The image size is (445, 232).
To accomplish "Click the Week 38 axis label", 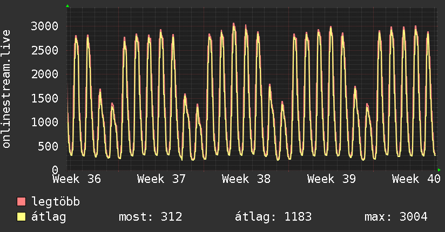I will (x=246, y=179).
